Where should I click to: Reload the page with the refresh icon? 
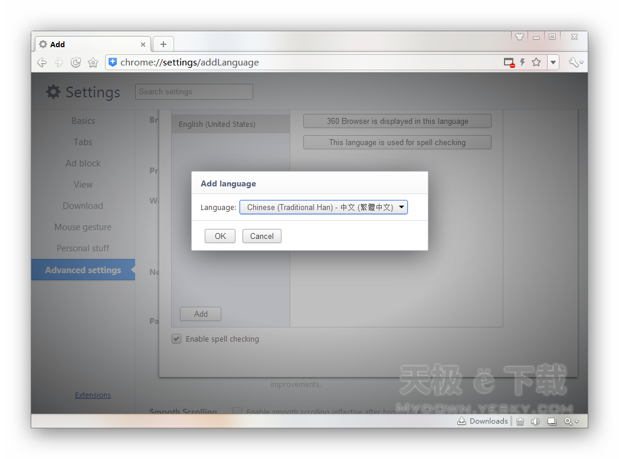[76, 63]
